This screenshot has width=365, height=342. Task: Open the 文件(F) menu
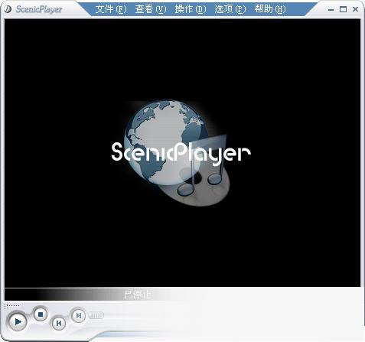(111, 9)
